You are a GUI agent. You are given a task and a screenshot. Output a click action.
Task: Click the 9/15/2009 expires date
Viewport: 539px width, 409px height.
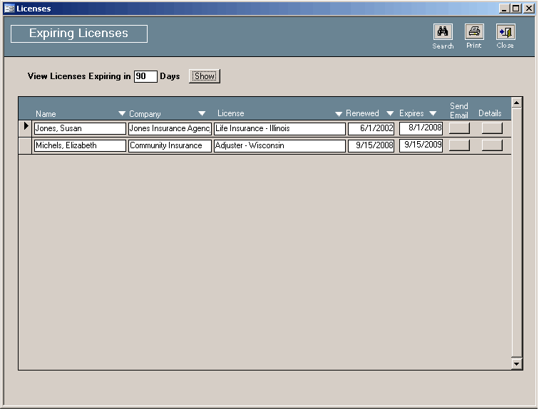point(421,145)
